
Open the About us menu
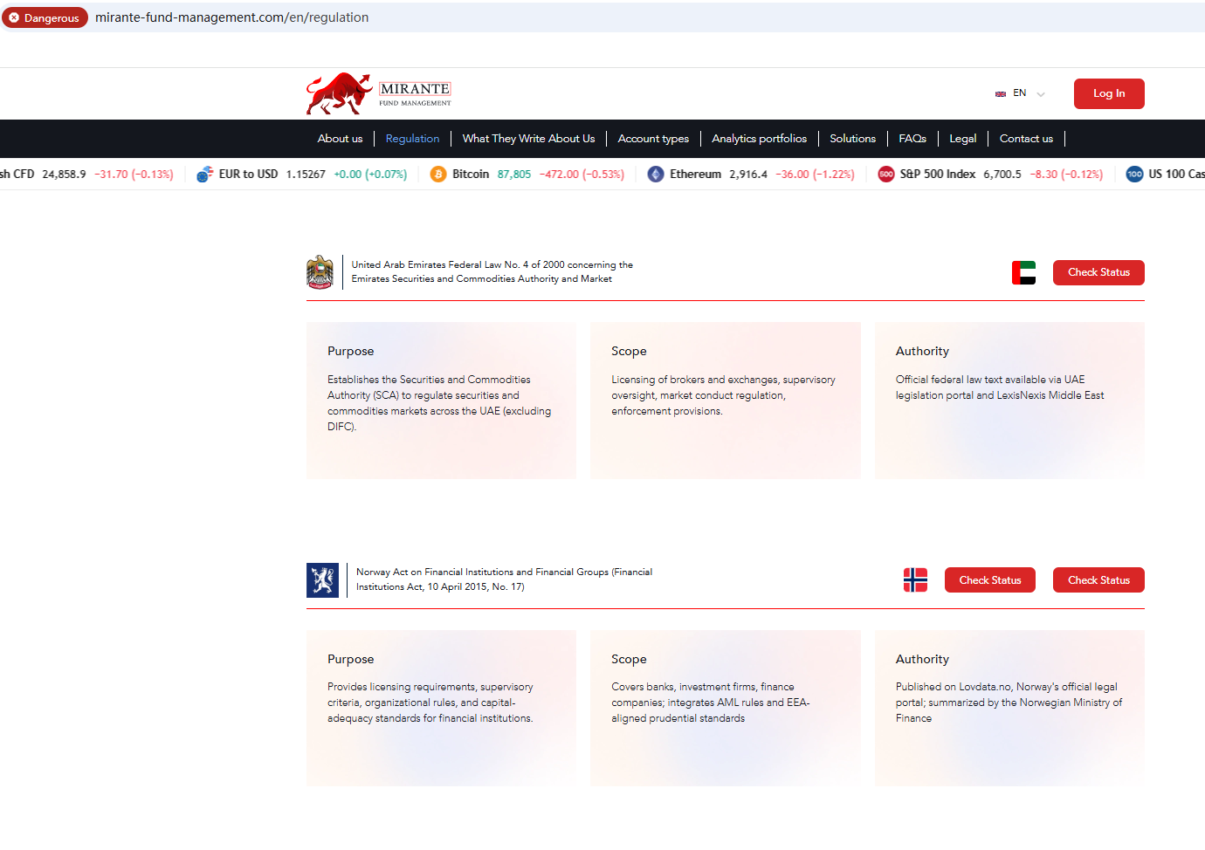tap(340, 139)
